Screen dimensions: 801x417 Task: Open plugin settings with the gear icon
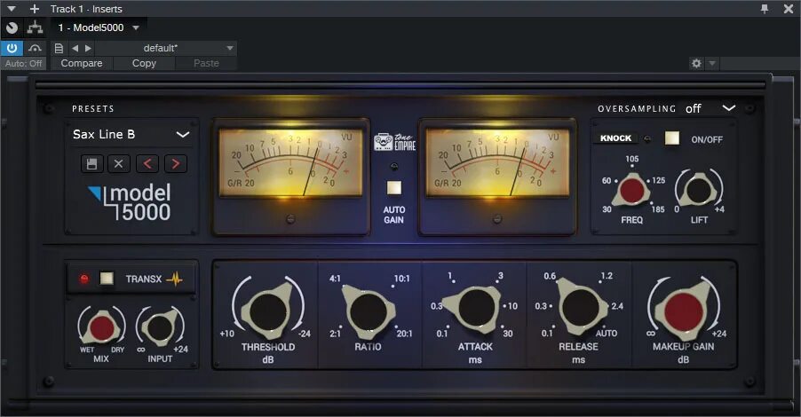point(696,63)
